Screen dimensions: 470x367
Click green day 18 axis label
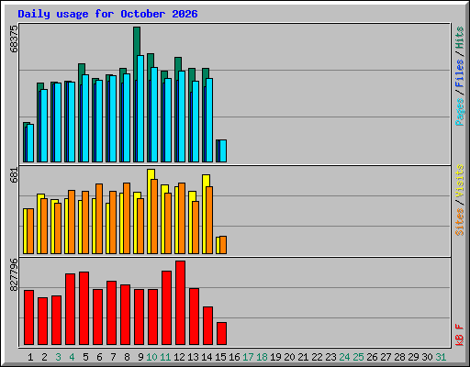click(262, 357)
